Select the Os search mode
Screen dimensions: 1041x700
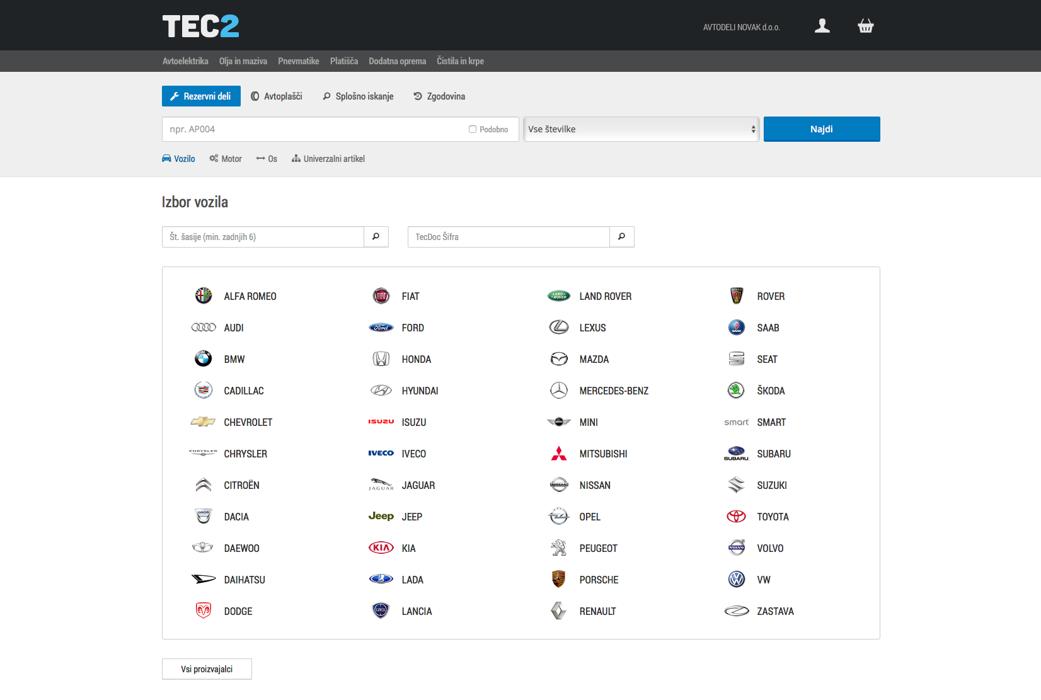[x=267, y=159]
